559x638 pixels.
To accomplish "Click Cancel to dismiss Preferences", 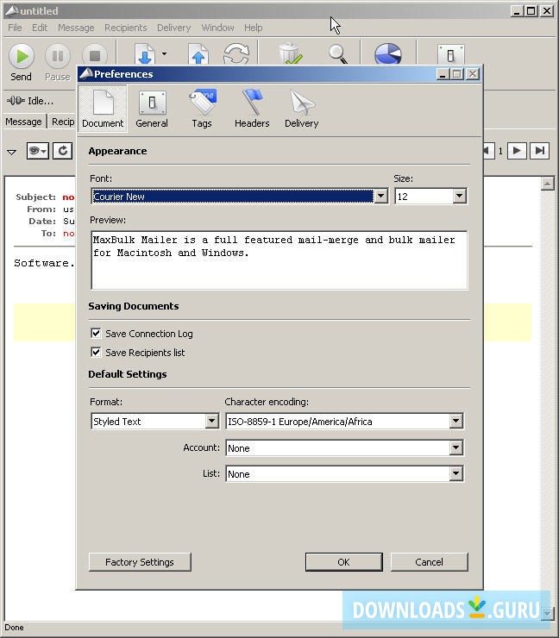I will tap(429, 562).
